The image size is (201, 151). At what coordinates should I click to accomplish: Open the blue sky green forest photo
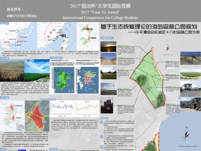[x=37, y=70]
